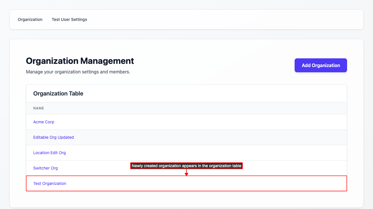Click the 'Manage your organization settings' subtitle
The height and width of the screenshot is (209, 373).
[x=78, y=72]
